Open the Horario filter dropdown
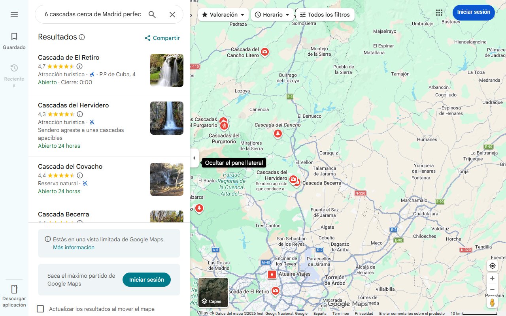 272,14
